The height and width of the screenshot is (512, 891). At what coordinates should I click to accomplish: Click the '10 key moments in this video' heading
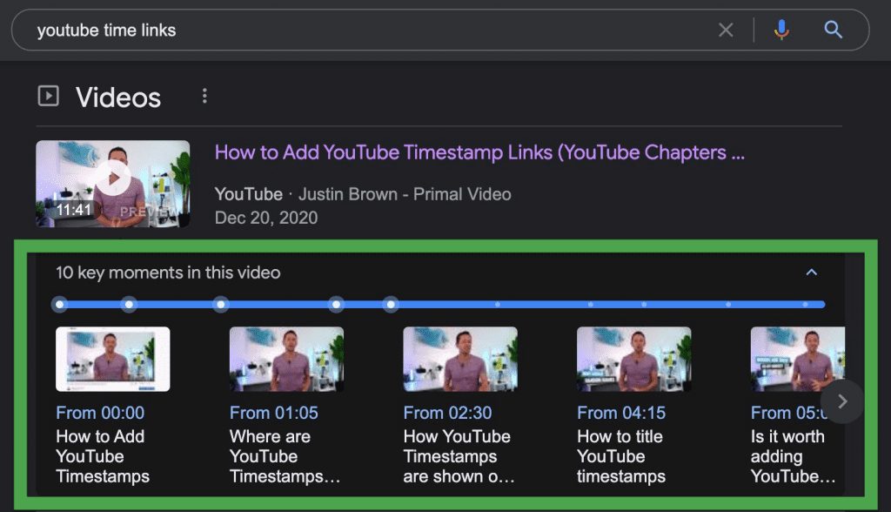(168, 273)
